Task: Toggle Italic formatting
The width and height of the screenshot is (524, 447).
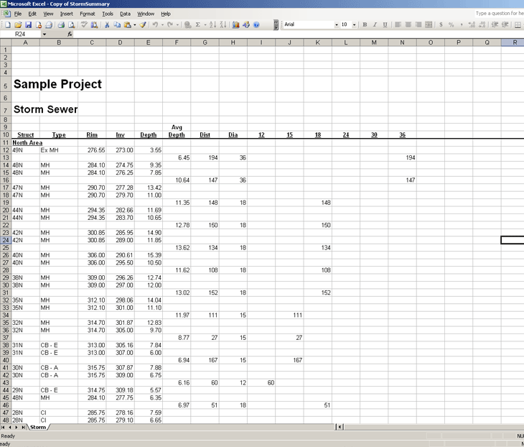Action: pyautogui.click(x=375, y=24)
